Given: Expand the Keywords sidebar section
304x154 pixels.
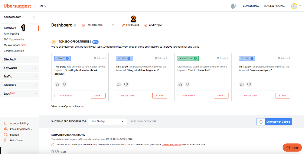Looking at the screenshot, I should [x=19, y=68].
